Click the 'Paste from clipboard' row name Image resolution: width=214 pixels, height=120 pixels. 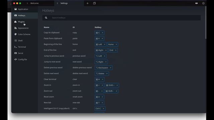tap(53, 39)
